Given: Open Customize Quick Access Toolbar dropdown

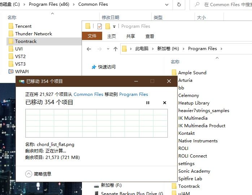Looking at the screenshot, I should point(114,26).
